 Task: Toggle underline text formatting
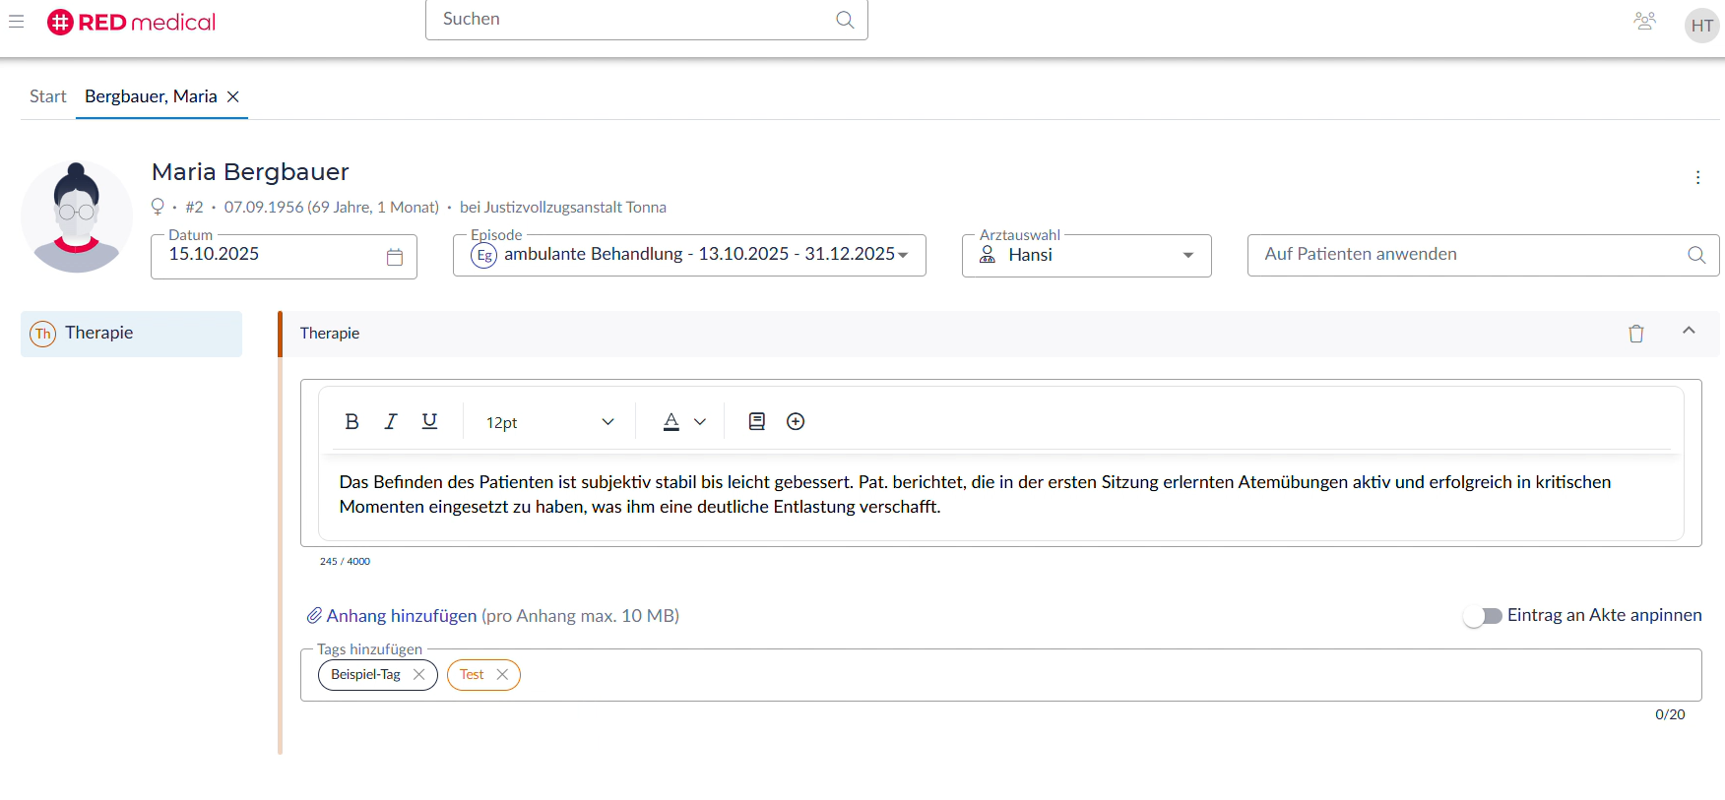point(429,421)
